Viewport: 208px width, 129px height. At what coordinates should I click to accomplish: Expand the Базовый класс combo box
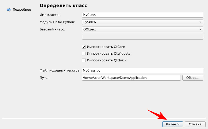point(142,29)
